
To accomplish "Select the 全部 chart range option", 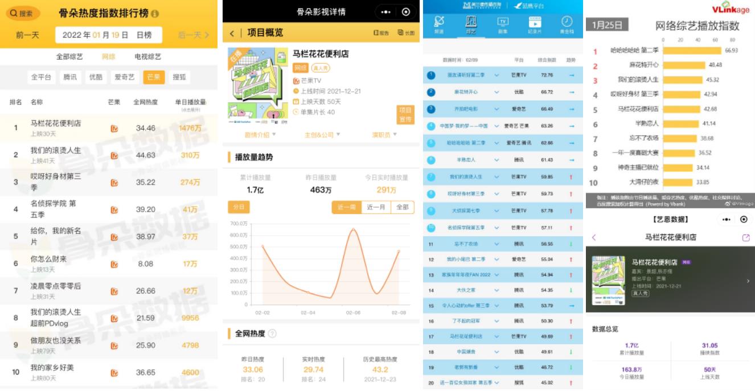I will click(402, 207).
